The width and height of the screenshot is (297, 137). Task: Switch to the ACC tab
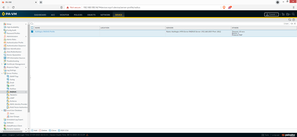(53, 15)
